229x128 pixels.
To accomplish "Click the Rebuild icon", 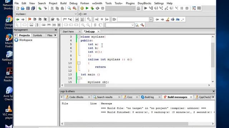I will click(97, 8).
